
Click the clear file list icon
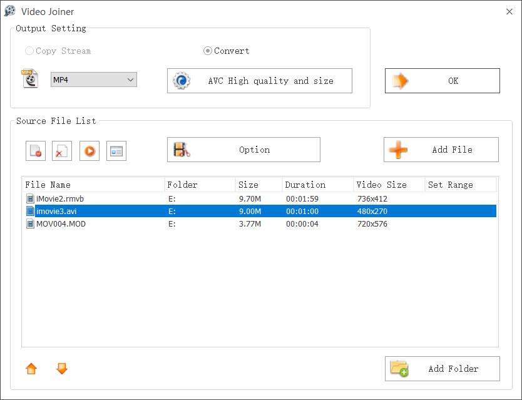pos(62,151)
